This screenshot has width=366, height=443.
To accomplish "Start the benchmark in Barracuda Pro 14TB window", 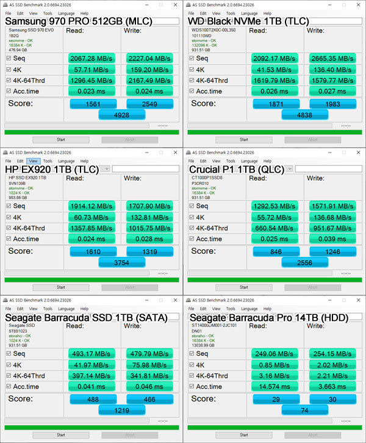I will (244, 435).
